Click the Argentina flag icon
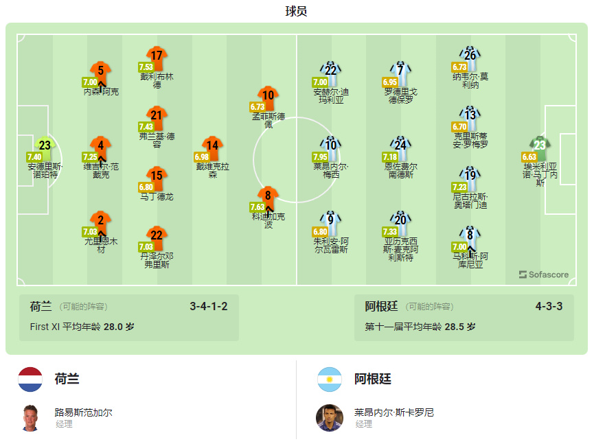This screenshot has width=594, height=444. pos(330,379)
